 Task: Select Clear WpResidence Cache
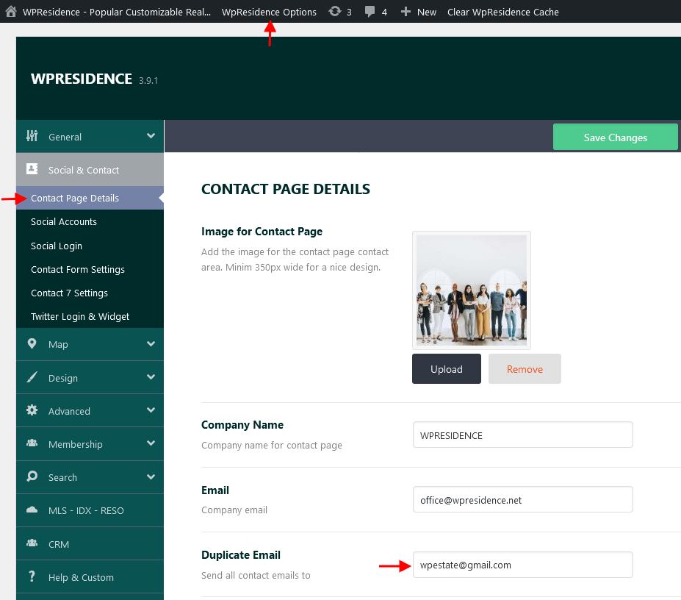[x=503, y=12]
